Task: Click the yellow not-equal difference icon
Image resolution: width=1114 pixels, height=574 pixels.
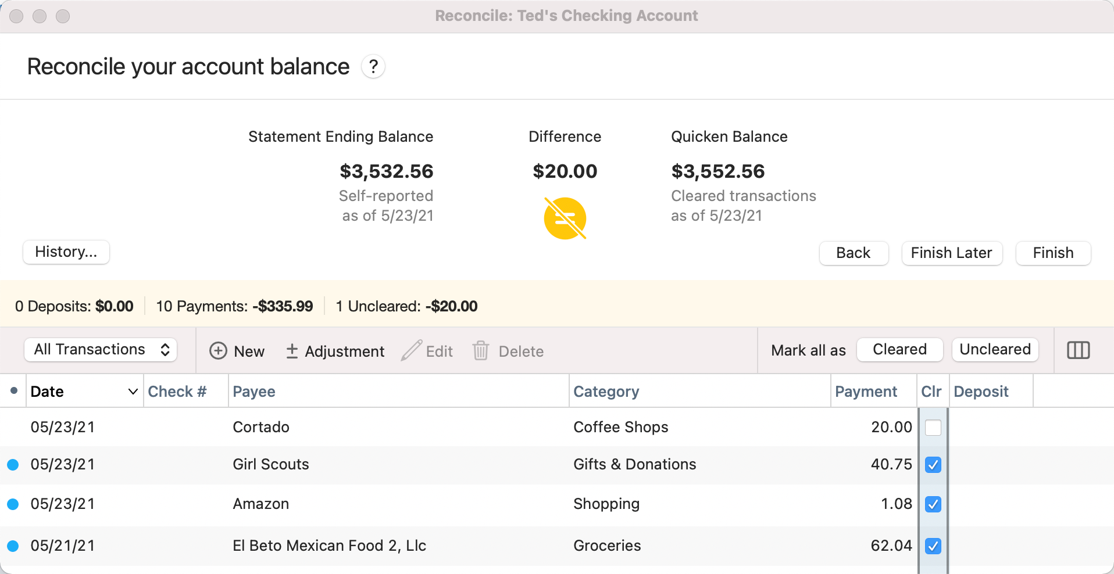Action: tap(565, 218)
